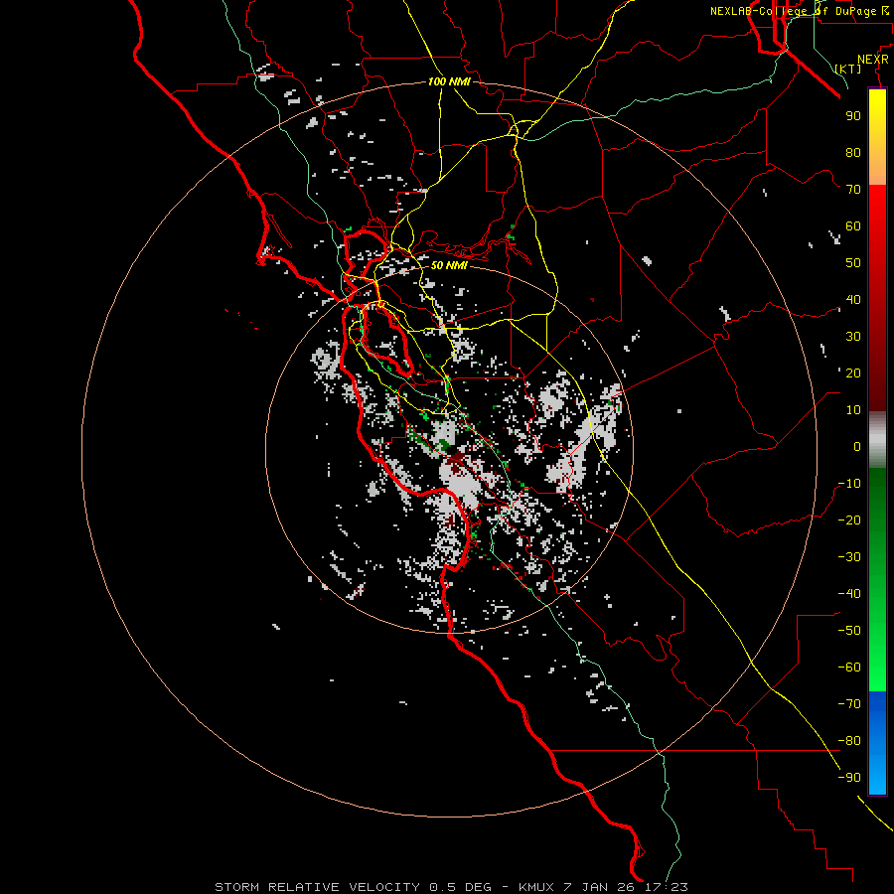Click the 90 value on the velocity scale
Viewport: 894px width, 894px height.
pos(853,116)
